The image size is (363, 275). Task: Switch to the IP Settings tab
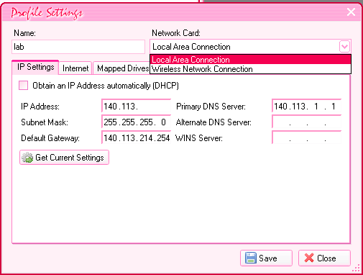[35, 67]
